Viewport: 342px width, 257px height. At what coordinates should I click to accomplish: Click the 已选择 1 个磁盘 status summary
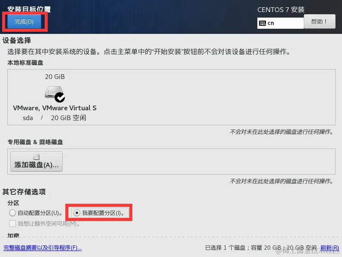click(261, 248)
